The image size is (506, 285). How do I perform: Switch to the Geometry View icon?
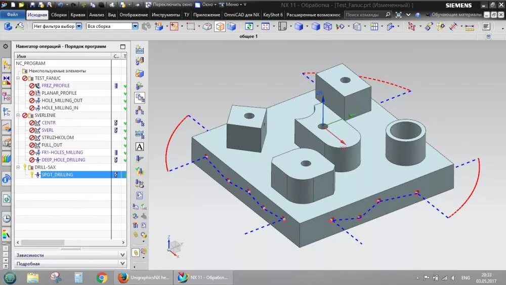pyautogui.click(x=140, y=123)
